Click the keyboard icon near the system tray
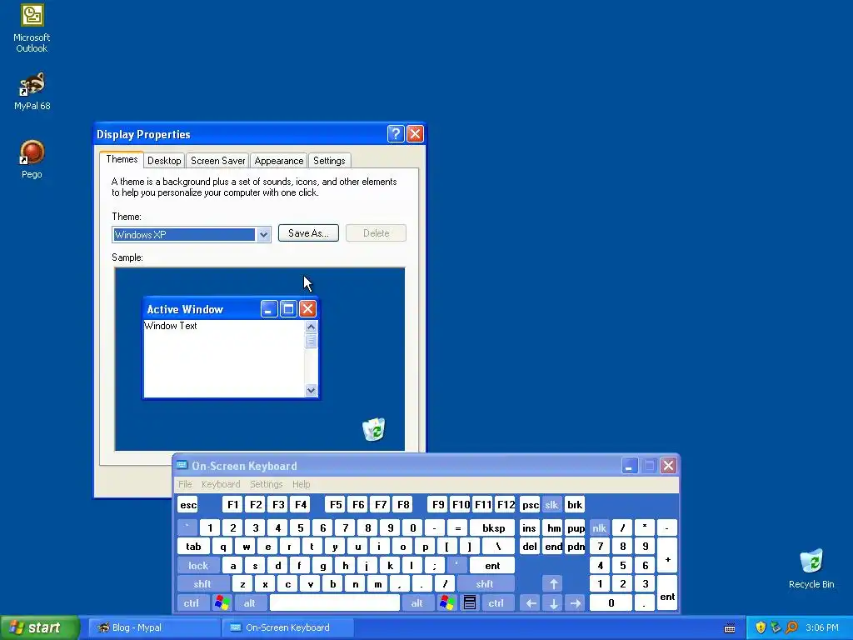This screenshot has height=640, width=853. pos(730,628)
